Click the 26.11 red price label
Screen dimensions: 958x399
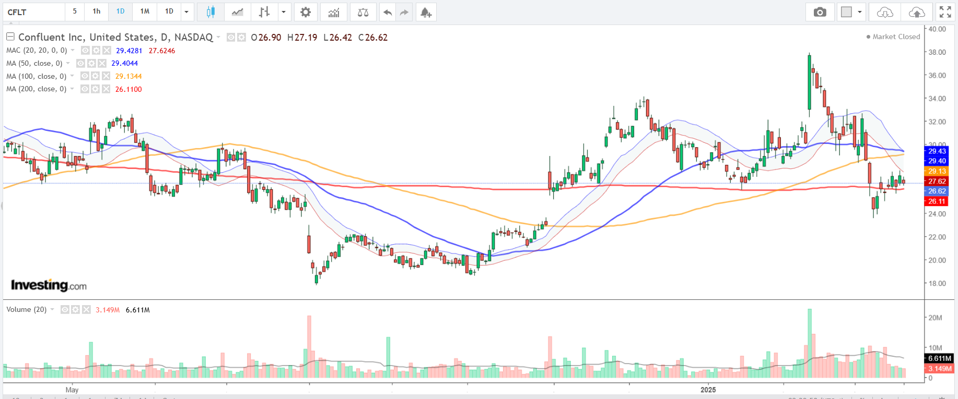point(937,201)
